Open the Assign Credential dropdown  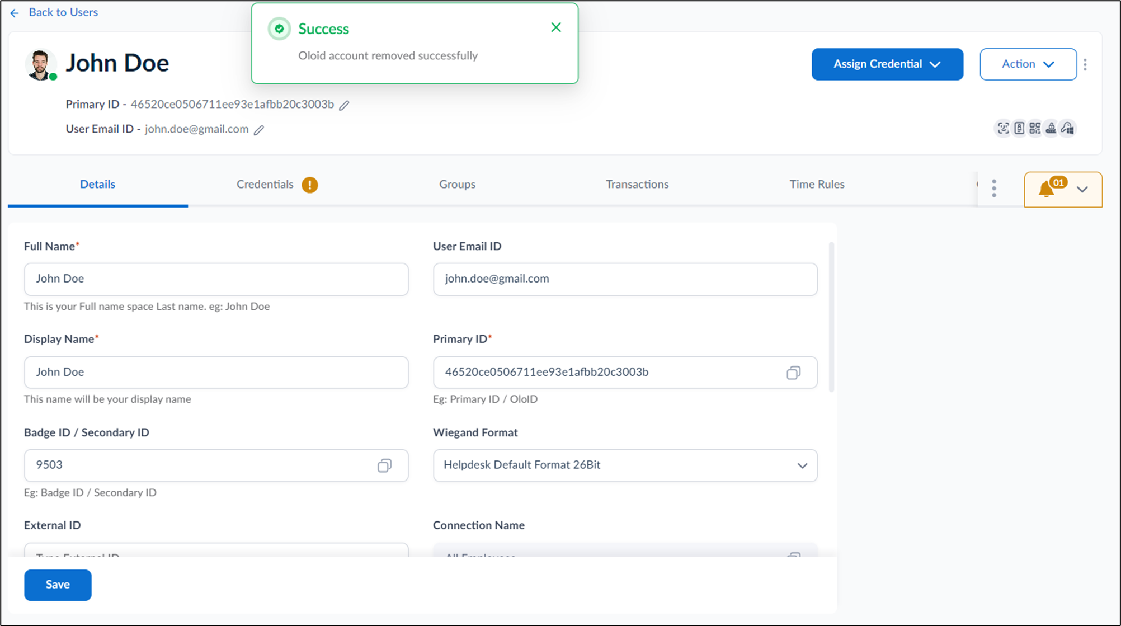pyautogui.click(x=887, y=64)
